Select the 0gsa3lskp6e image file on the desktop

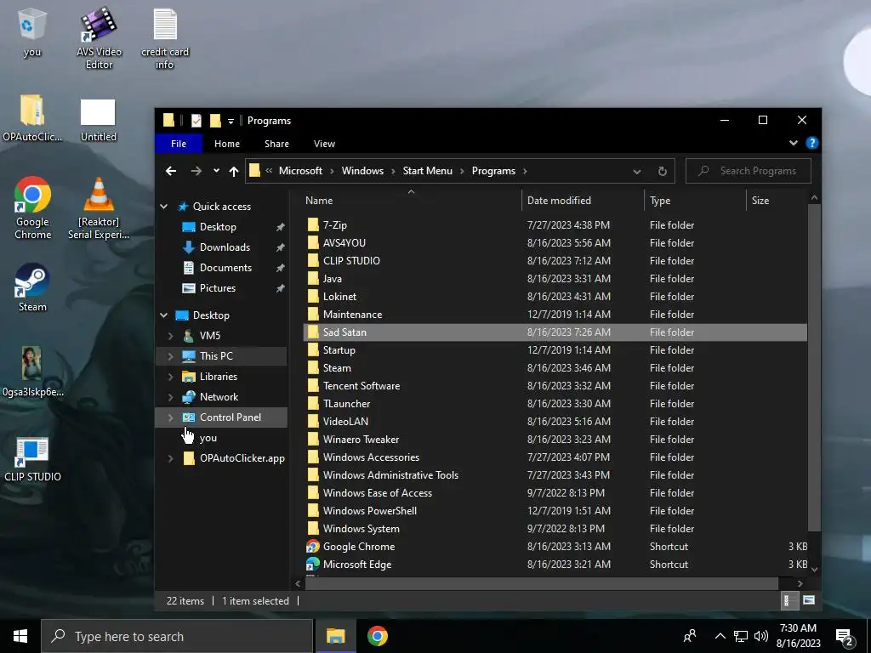(x=32, y=371)
